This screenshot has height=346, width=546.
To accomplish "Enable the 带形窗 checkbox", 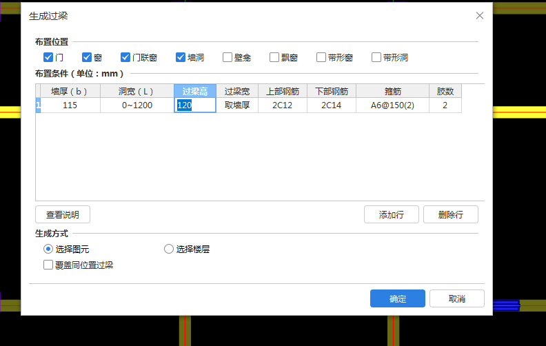I will coord(321,57).
